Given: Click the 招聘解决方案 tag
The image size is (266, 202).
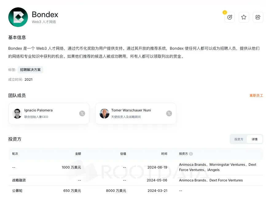Looking at the screenshot, I should [x=30, y=70].
